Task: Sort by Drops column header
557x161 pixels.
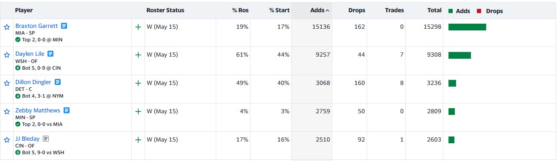Action: (356, 11)
